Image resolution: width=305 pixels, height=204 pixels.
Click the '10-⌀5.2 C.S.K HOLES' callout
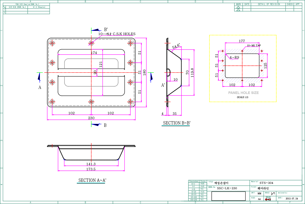point(117,34)
